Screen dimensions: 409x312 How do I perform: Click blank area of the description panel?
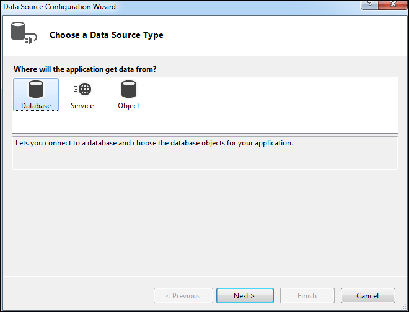205,160
